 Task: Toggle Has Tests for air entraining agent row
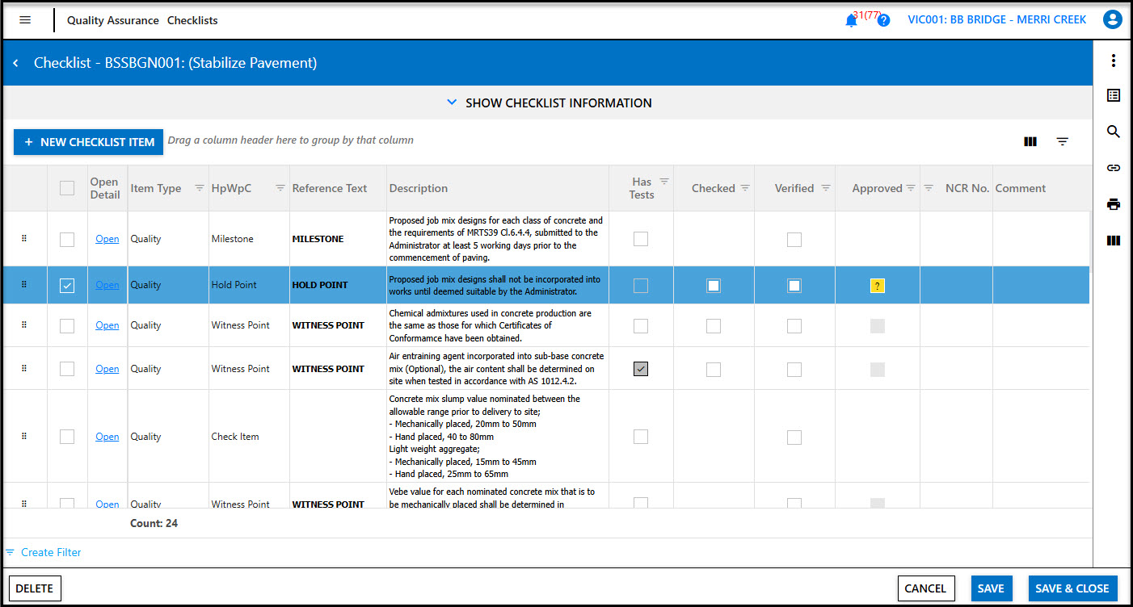pos(641,369)
